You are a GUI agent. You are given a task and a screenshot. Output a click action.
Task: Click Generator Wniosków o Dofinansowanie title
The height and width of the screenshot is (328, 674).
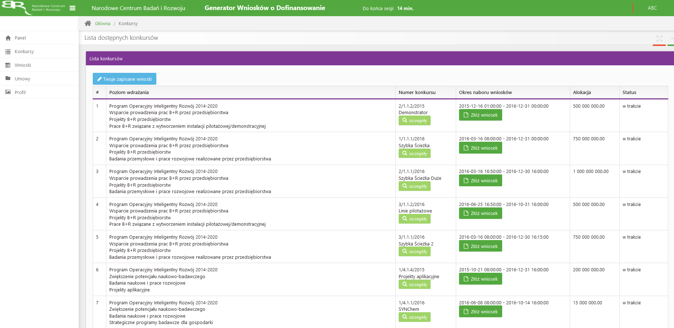pos(265,8)
